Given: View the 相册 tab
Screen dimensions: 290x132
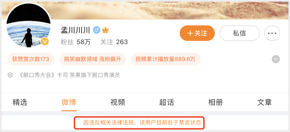Looking at the screenshot, I should point(216,102).
